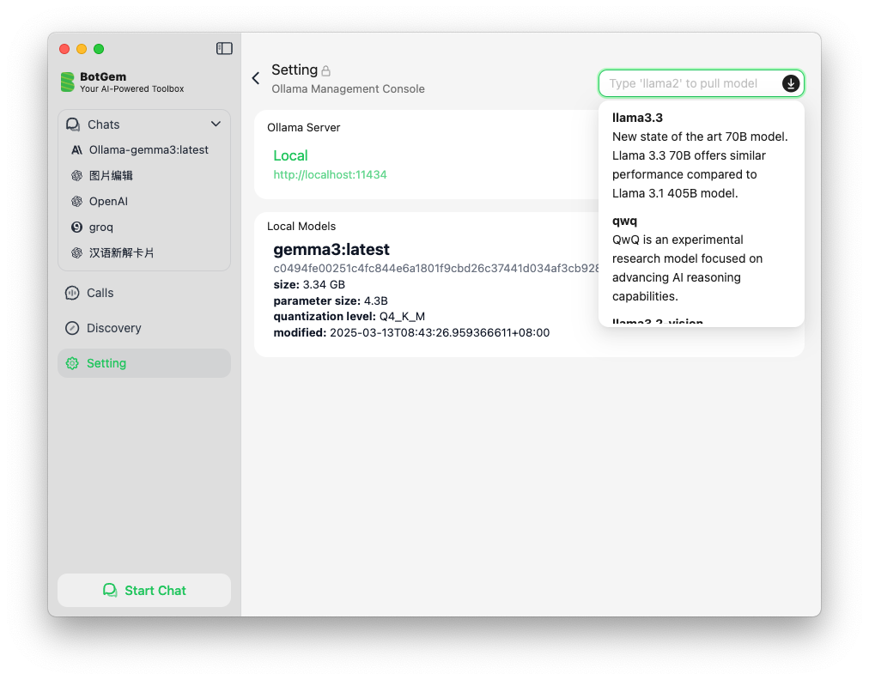Click the Setting gear icon
This screenshot has height=680, width=869.
click(x=72, y=363)
